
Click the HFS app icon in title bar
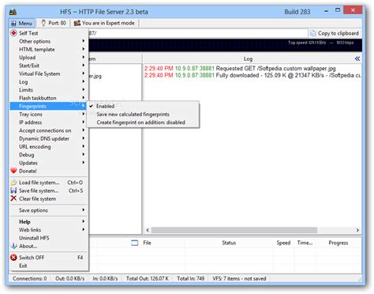(x=13, y=12)
